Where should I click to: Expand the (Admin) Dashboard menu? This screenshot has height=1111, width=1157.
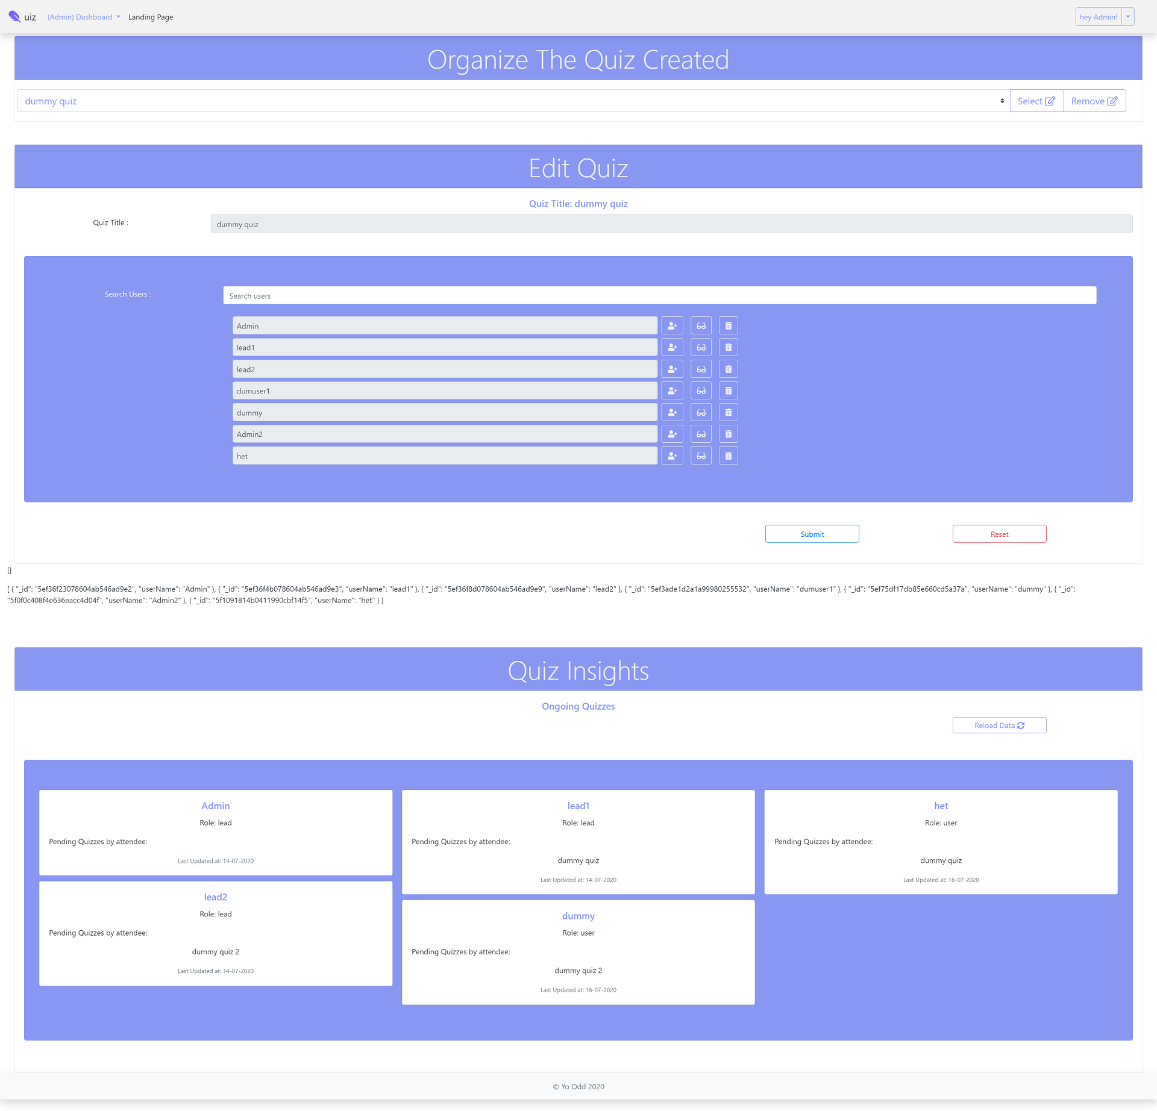coord(84,17)
